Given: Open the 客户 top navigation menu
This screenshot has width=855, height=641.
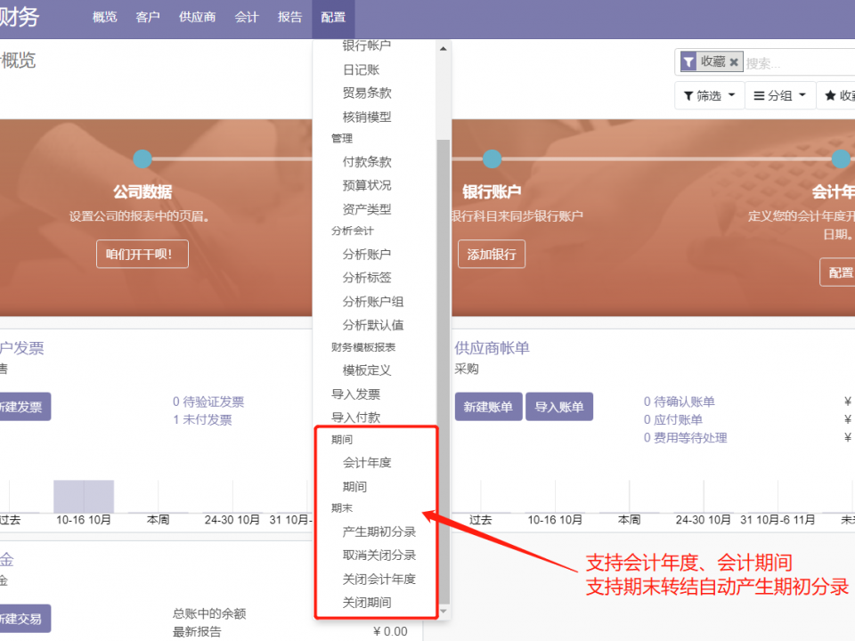Looking at the screenshot, I should coord(148,18).
